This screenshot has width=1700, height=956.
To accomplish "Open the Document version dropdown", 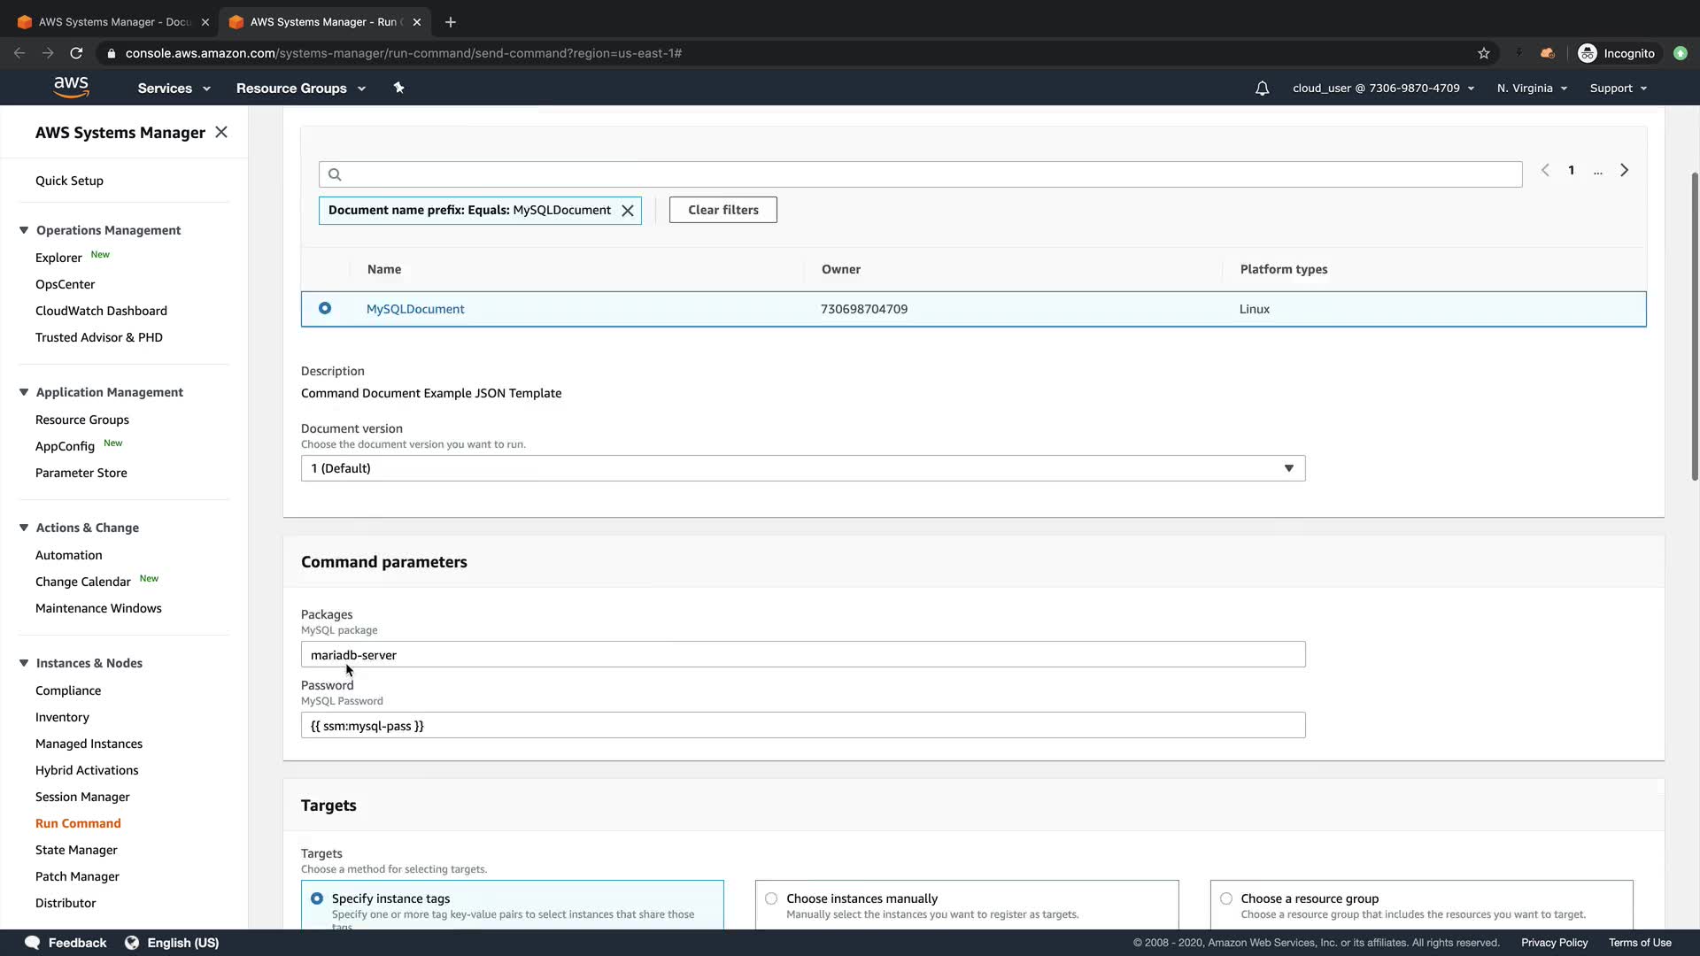I will pos(802,468).
